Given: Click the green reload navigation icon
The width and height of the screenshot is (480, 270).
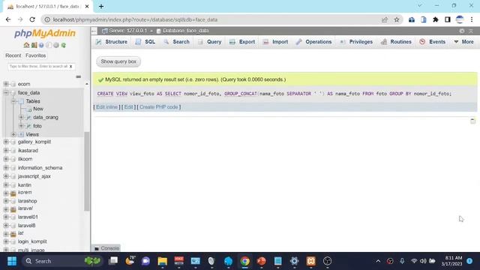Looking at the screenshot, I should [x=64, y=45].
